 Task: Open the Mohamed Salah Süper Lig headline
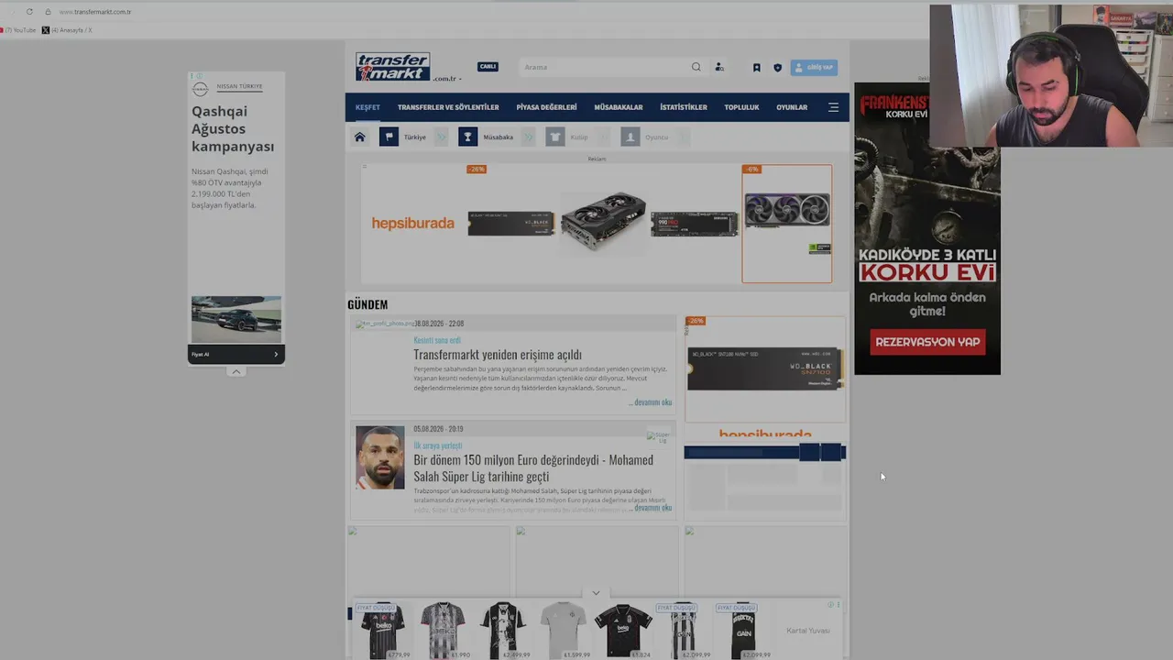coord(533,467)
